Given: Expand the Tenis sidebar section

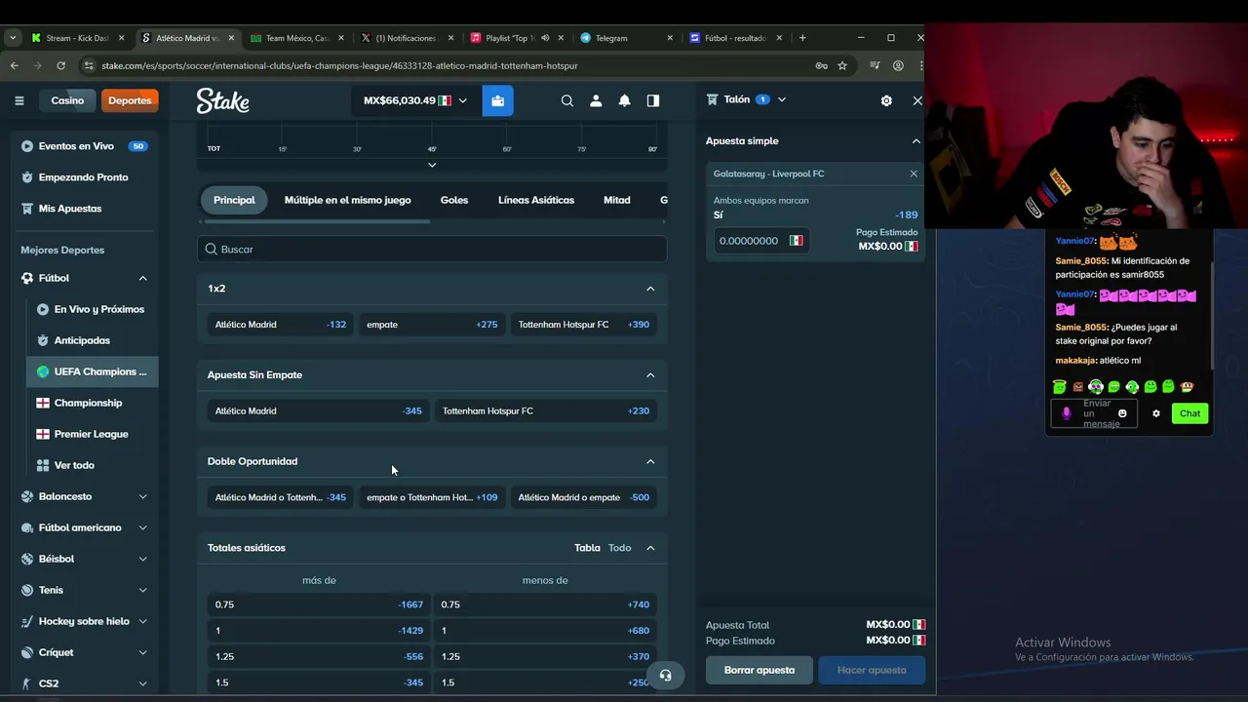Looking at the screenshot, I should coord(142,590).
